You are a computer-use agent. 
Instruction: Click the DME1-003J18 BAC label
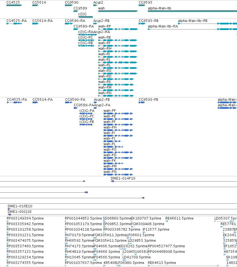click(x=20, y=212)
